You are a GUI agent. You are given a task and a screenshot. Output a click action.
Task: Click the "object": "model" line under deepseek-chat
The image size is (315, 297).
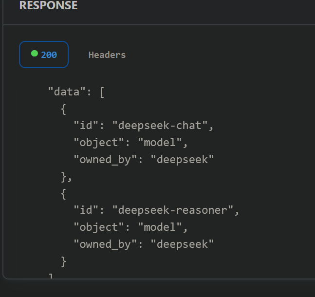(x=130, y=143)
